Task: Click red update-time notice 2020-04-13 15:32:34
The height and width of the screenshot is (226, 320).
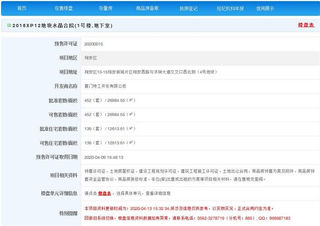Action: pos(179,209)
